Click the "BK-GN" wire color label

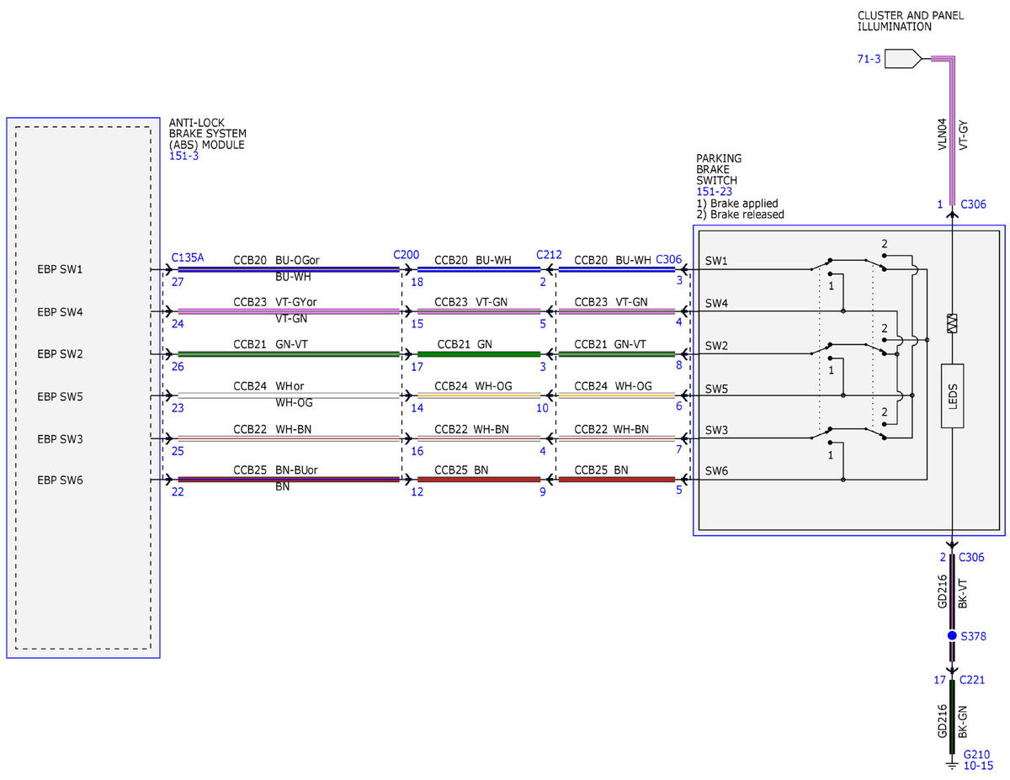coord(964,722)
